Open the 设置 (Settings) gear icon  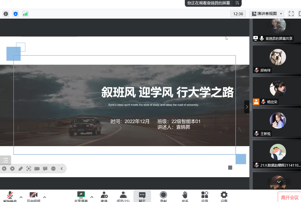tap(224, 196)
